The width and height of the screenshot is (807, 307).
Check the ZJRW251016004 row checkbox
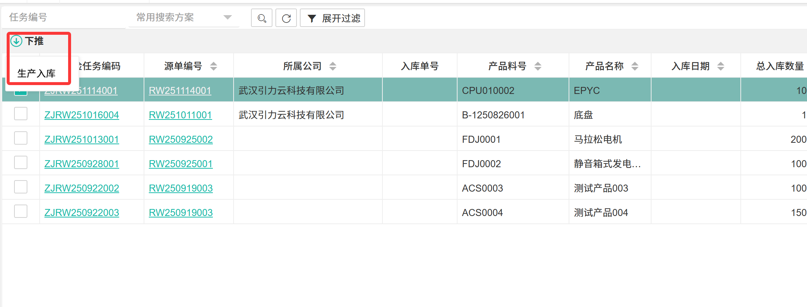click(21, 114)
